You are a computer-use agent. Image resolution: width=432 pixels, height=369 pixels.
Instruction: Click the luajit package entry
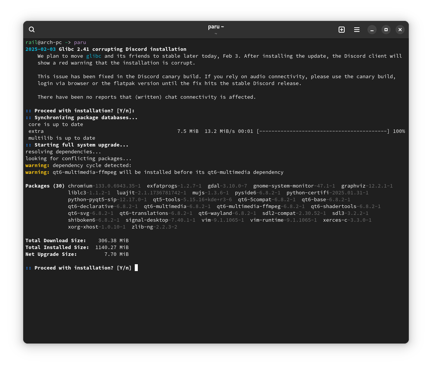pyautogui.click(x=151, y=192)
